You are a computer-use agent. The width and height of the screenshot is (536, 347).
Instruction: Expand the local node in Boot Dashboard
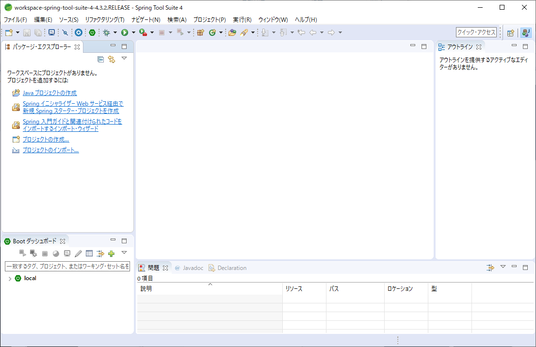tap(10, 279)
